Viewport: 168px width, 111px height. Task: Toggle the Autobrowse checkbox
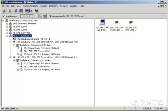(4, 16)
